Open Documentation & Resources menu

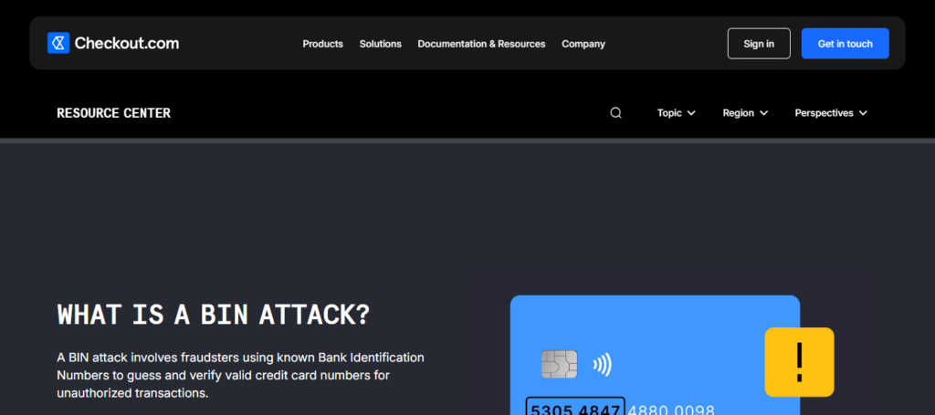click(x=481, y=44)
